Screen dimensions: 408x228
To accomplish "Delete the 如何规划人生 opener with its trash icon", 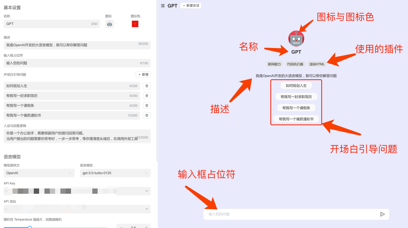I will click(147, 86).
